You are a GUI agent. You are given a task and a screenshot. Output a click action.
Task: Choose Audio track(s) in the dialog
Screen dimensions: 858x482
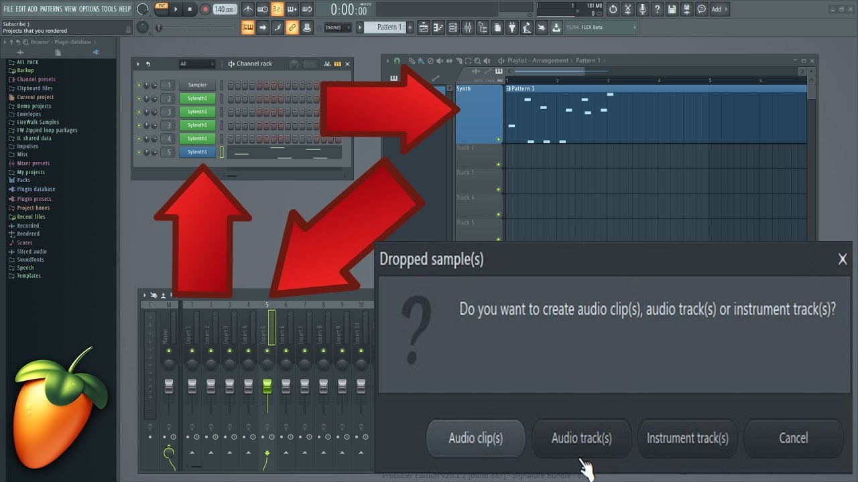581,438
